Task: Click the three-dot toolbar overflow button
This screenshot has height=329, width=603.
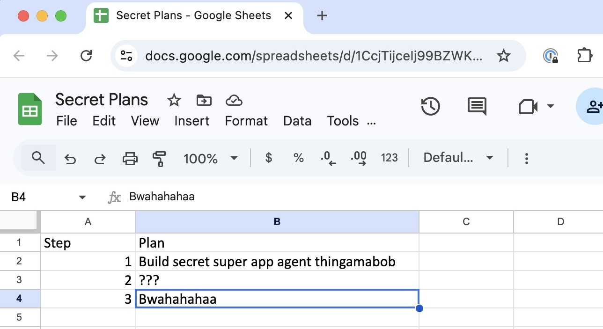Action: pyautogui.click(x=527, y=158)
